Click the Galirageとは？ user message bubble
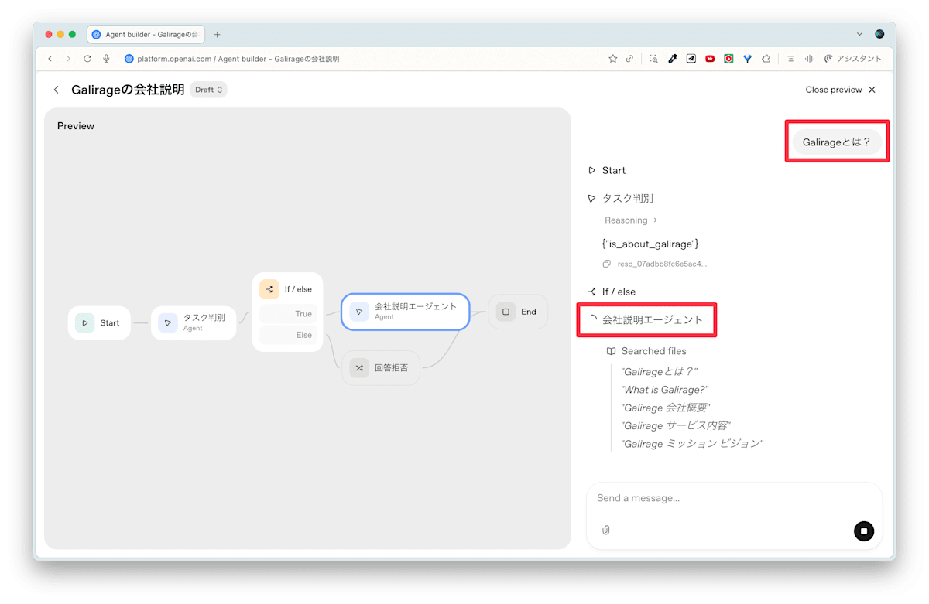This screenshot has width=929, height=604. 837,142
